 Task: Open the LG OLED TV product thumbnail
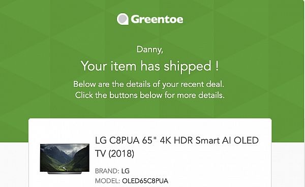[65, 159]
